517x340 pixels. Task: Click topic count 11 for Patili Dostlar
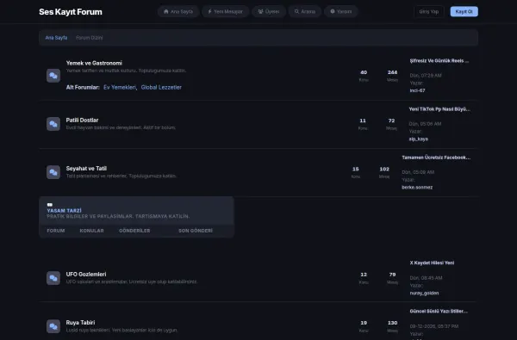[363, 121]
